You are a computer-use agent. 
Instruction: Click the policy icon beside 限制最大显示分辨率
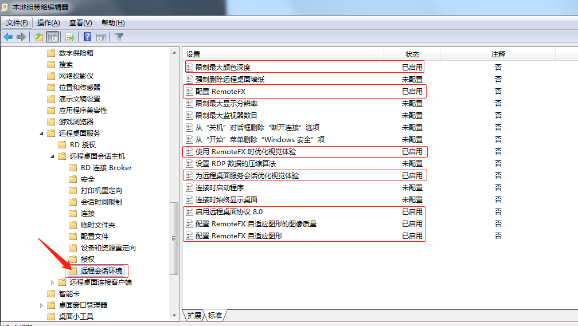[x=189, y=104]
